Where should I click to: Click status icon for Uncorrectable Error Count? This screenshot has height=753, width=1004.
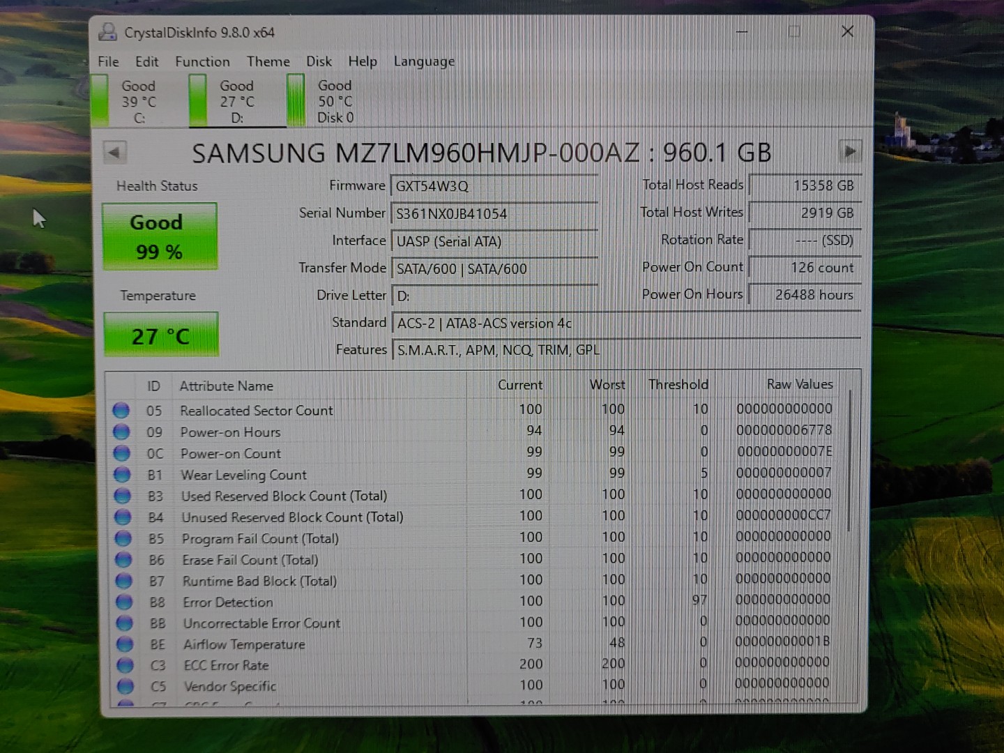125,623
